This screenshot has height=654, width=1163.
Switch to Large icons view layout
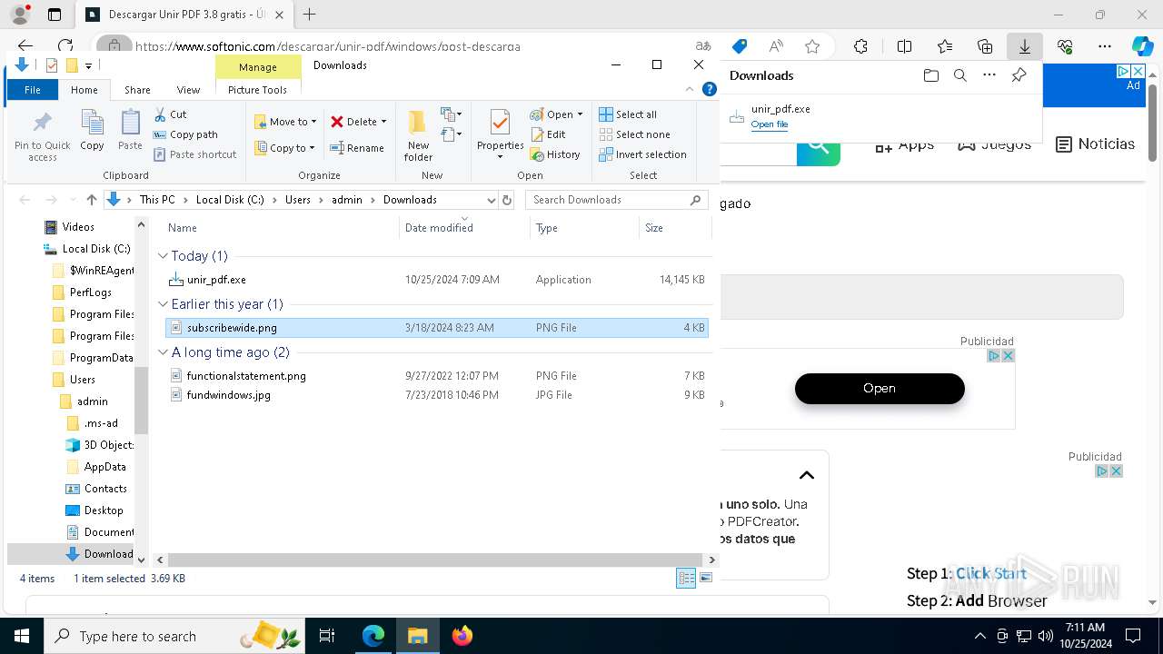click(706, 579)
